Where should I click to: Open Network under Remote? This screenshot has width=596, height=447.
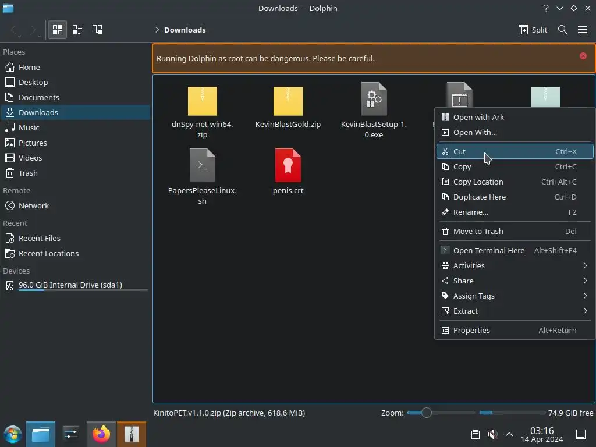click(75, 205)
